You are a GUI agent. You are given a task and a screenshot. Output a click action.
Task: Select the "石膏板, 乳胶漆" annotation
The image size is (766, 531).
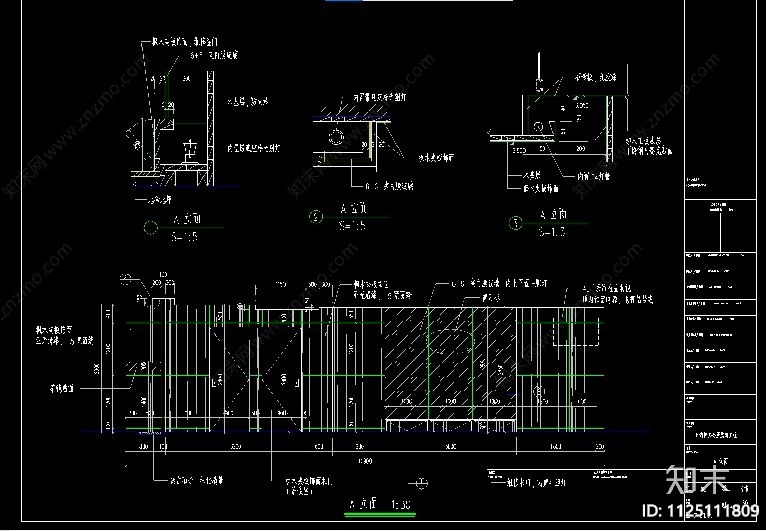tap(596, 77)
